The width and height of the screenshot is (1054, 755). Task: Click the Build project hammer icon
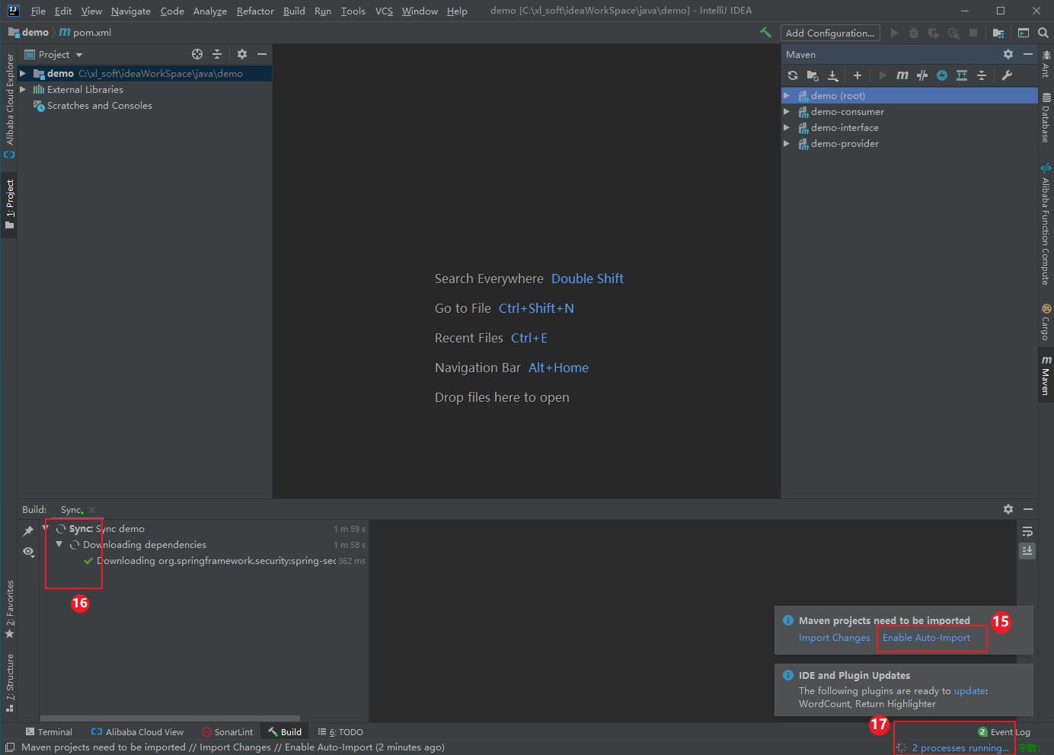pyautogui.click(x=765, y=33)
